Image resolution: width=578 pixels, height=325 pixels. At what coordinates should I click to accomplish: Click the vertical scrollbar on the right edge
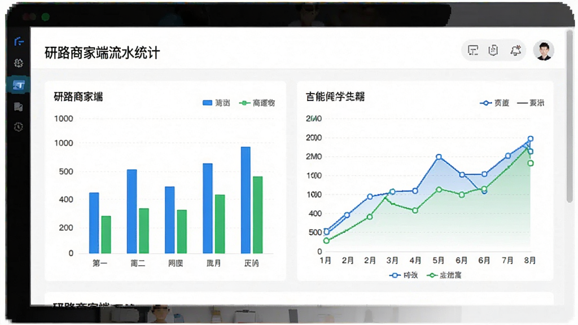[570, 116]
